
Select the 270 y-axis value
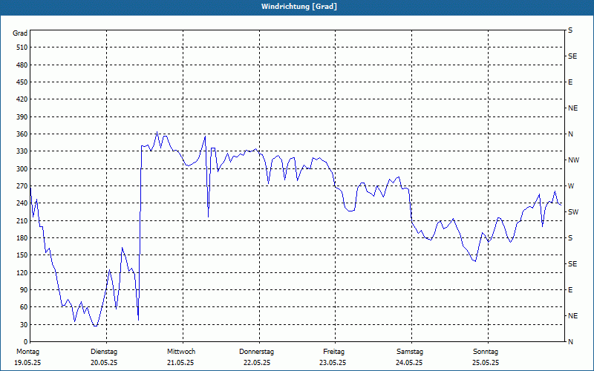point(22,186)
